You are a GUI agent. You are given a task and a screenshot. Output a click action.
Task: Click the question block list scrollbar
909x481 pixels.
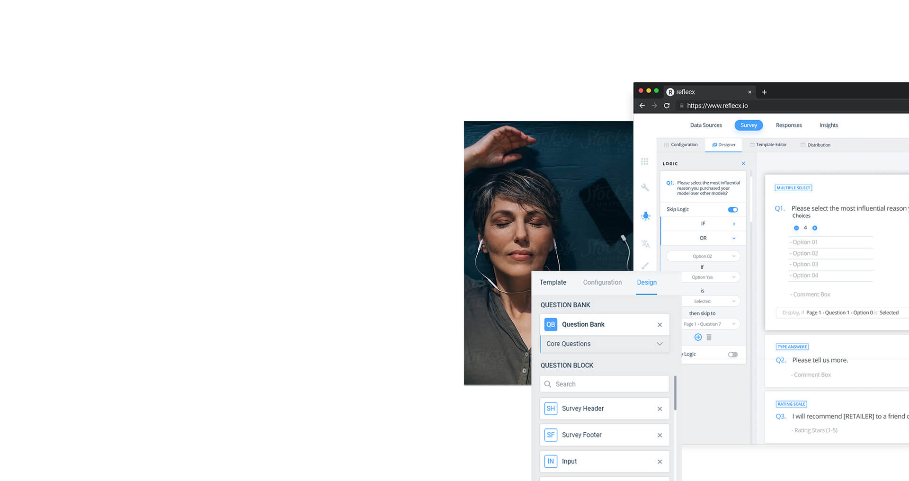click(675, 393)
